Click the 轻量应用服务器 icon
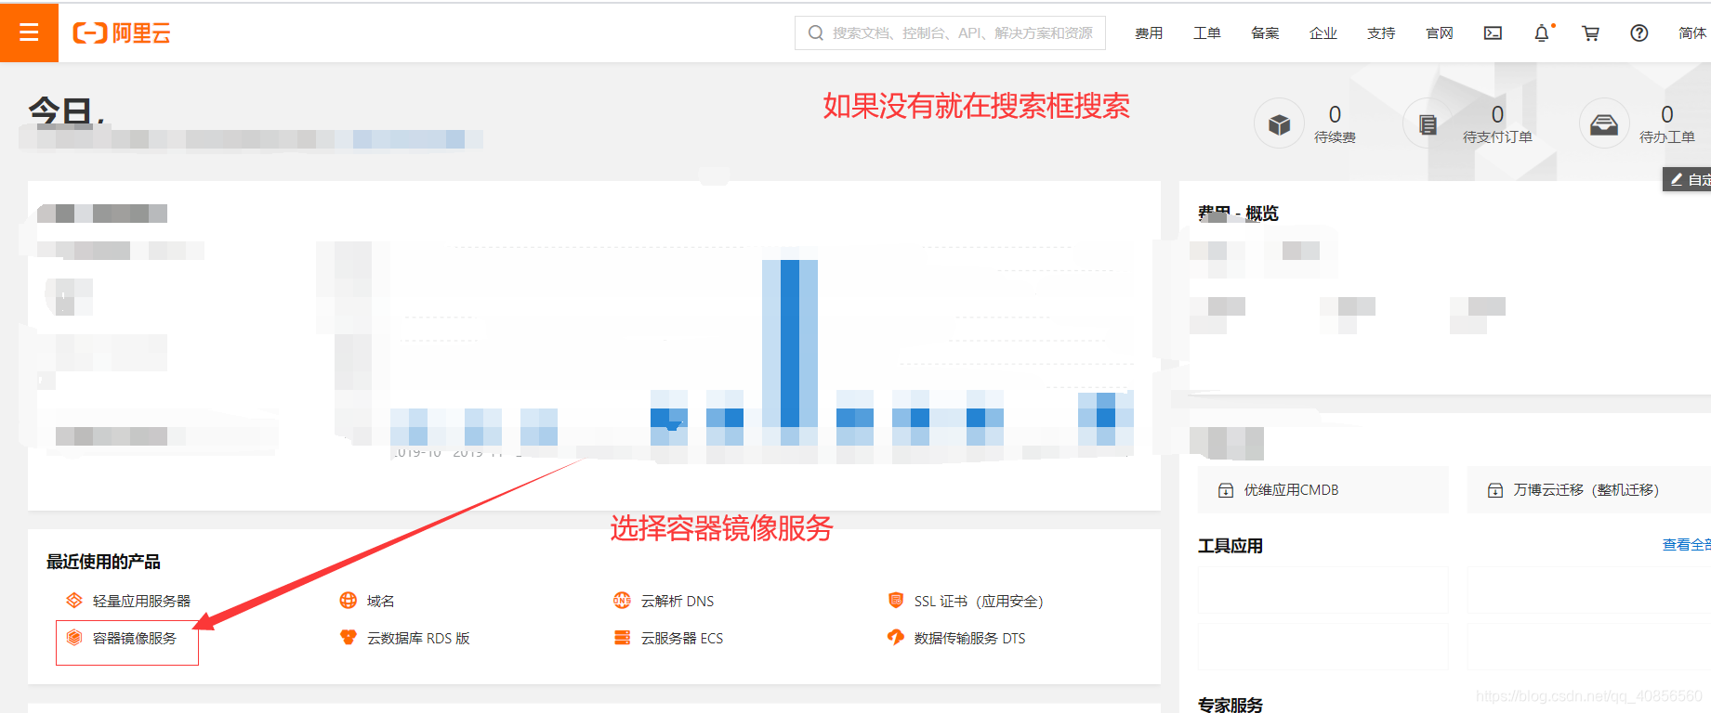Screen dimensions: 1711x713 click(74, 601)
